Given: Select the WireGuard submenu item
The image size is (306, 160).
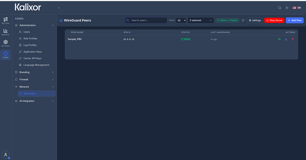Looking at the screenshot, I should click(x=36, y=94).
